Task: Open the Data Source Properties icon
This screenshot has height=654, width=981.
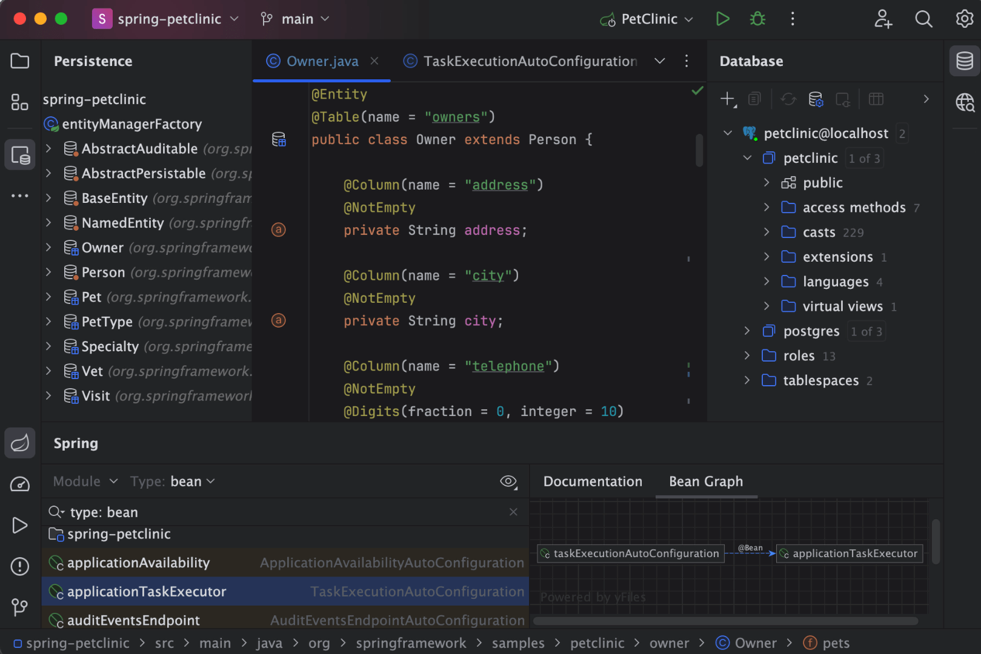Action: 816,99
